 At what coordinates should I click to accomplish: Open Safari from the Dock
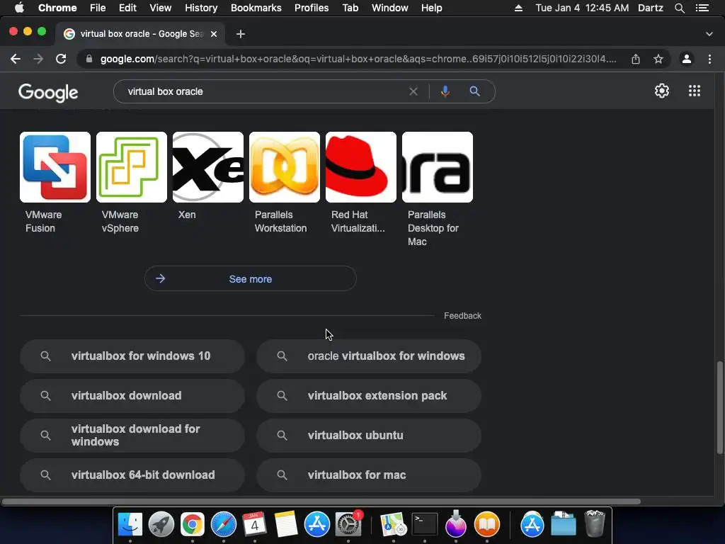tap(223, 524)
